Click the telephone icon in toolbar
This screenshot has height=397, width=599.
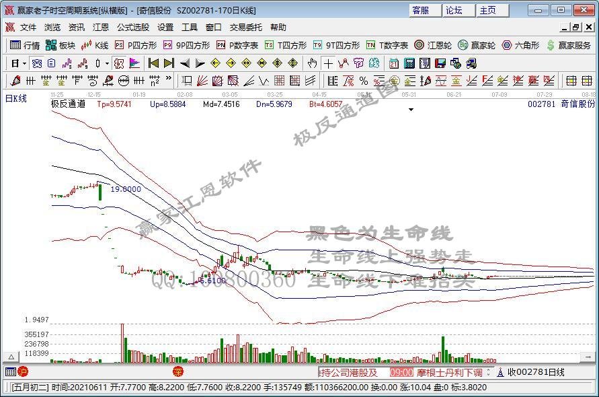pyautogui.click(x=37, y=63)
